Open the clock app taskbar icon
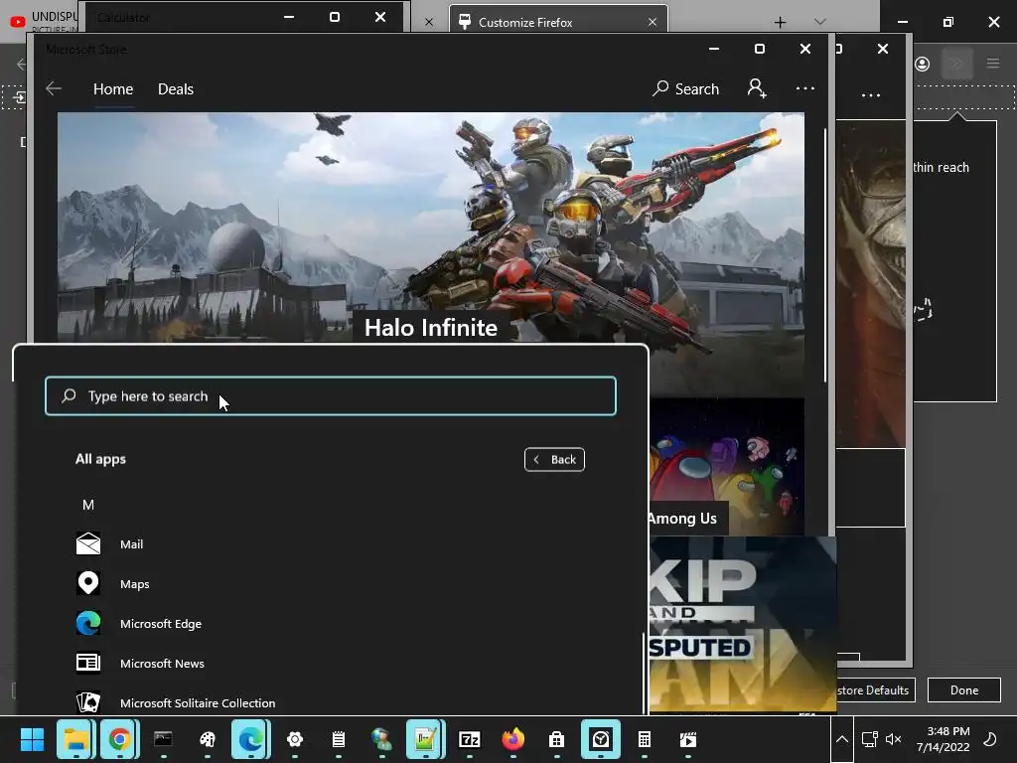The height and width of the screenshot is (763, 1017). (601, 739)
